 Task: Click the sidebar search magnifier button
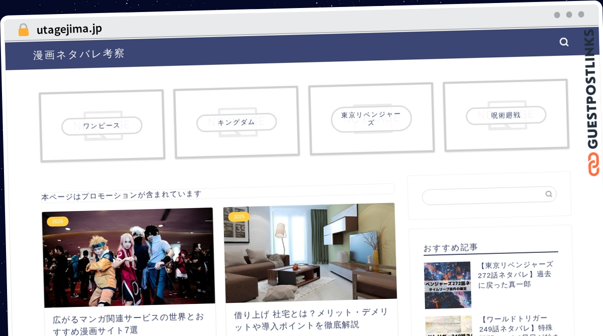pyautogui.click(x=549, y=194)
